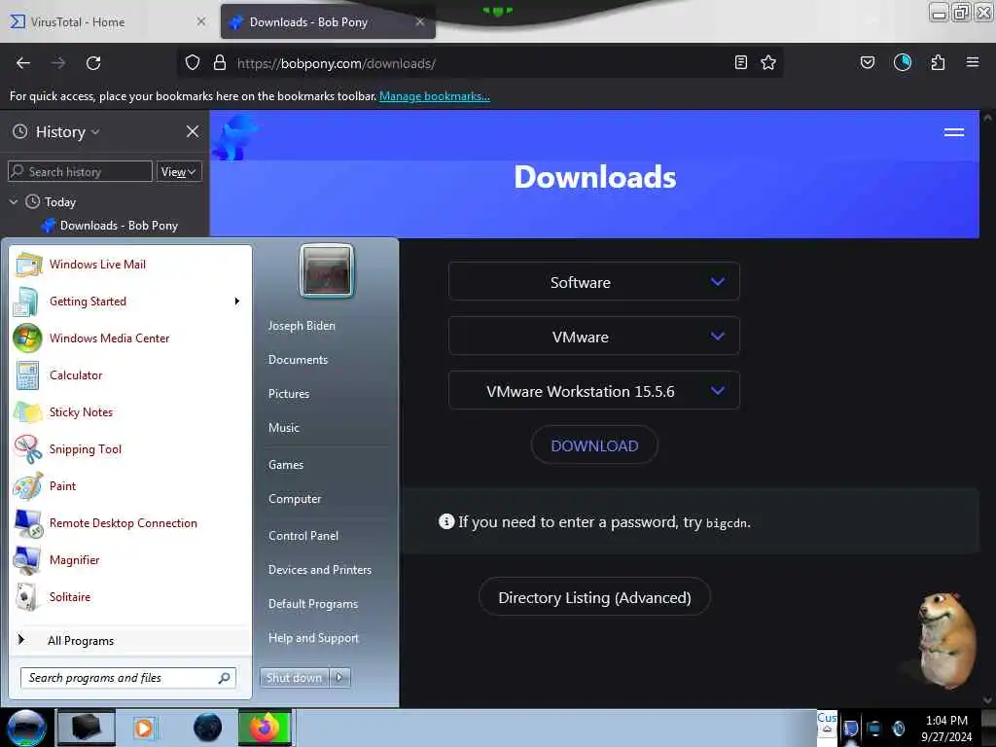Switch to Firefox taskbar button
Viewport: 996px width, 747px height.
point(265,728)
